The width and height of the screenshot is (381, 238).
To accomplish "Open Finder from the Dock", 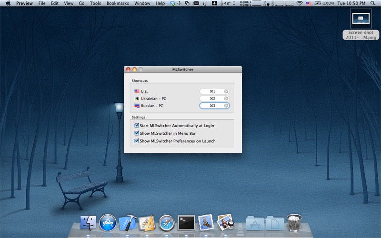I will click(88, 223).
